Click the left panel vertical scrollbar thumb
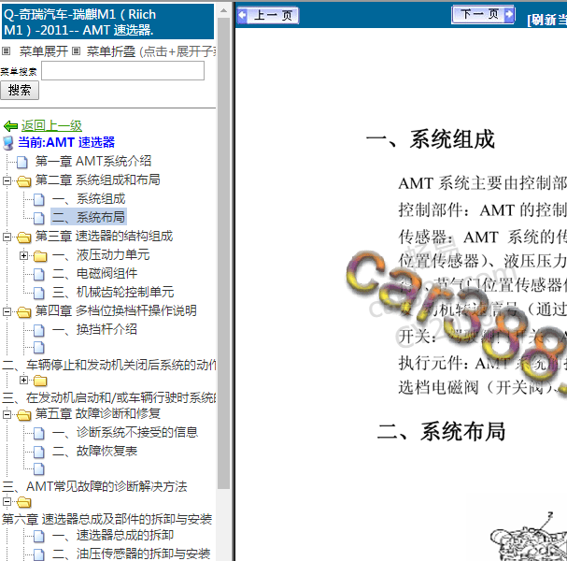This screenshot has width=567, height=561. 224,252
